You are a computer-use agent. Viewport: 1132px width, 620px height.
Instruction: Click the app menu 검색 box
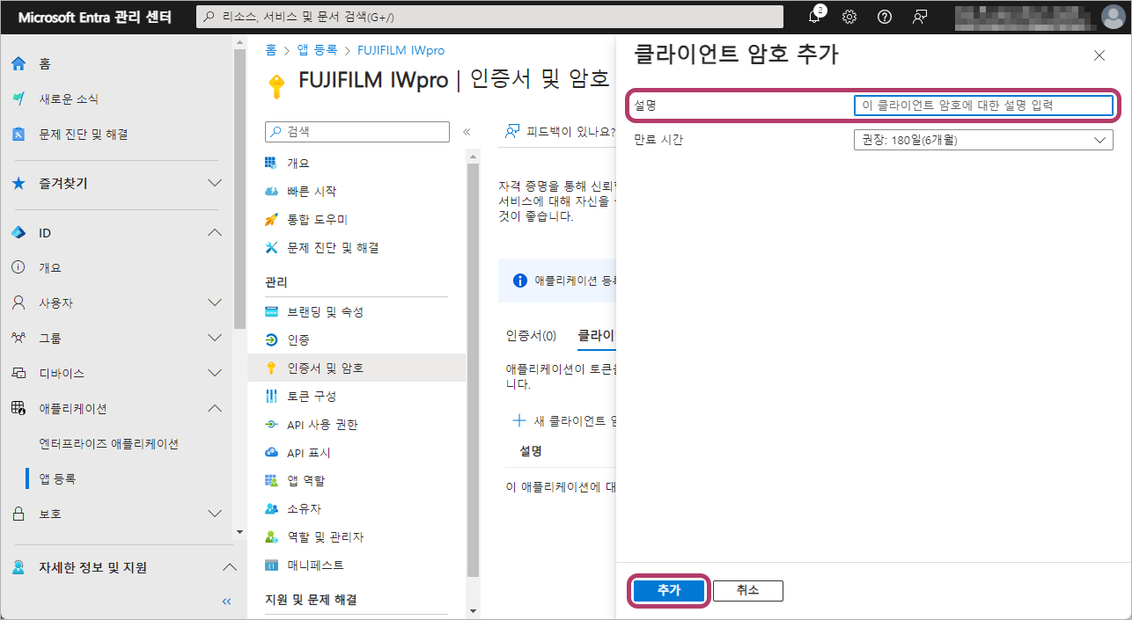[x=357, y=132]
